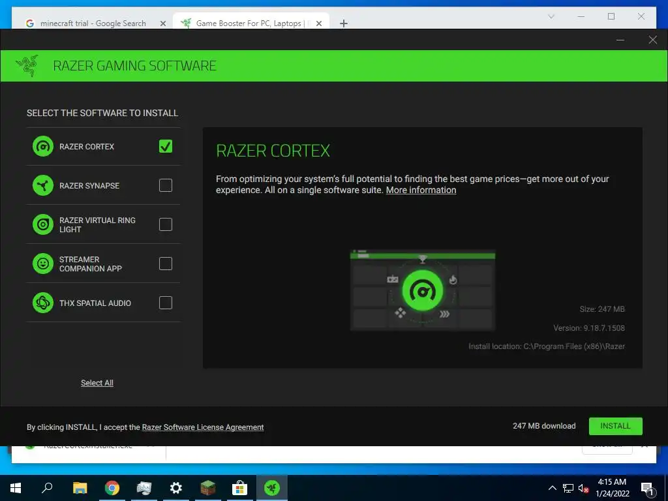Click the RAZER VIRTUAL RING LIGHT label
This screenshot has width=668, height=501.
point(98,225)
